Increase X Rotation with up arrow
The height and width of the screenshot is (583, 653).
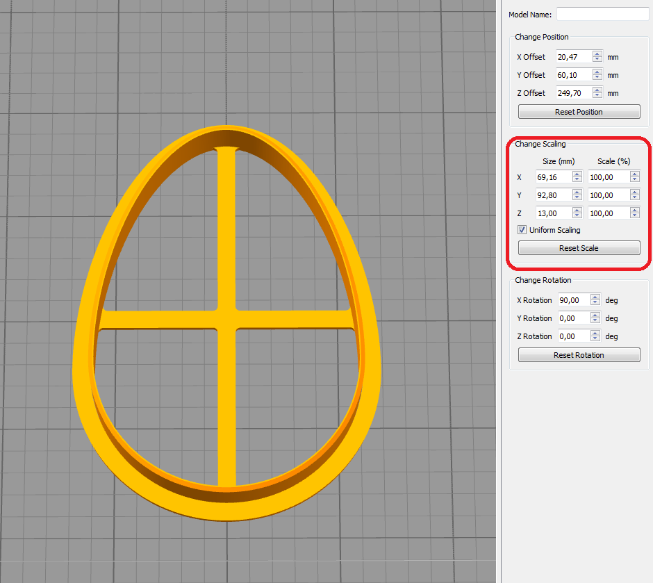pos(595,297)
